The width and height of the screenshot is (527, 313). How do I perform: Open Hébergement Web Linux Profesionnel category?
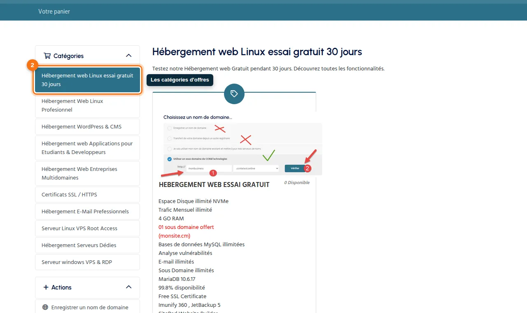[x=87, y=105]
